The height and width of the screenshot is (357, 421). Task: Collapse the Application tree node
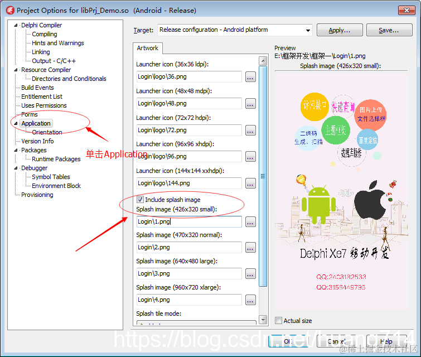coord(16,123)
